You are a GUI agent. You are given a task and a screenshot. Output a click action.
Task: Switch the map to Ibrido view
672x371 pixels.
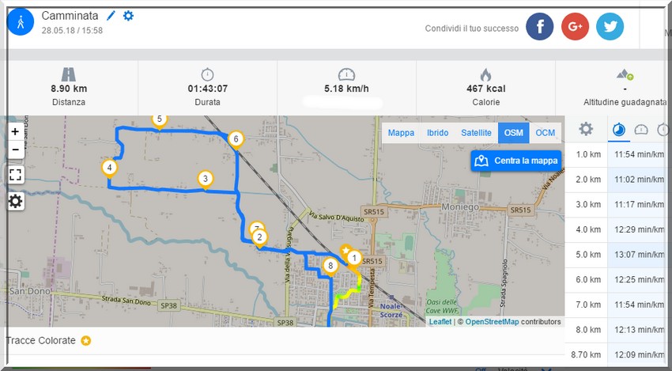438,133
